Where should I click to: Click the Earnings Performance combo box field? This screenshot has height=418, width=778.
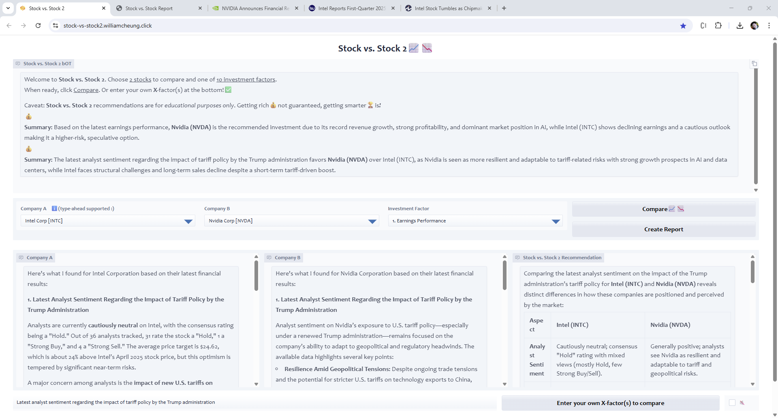pyautogui.click(x=475, y=221)
